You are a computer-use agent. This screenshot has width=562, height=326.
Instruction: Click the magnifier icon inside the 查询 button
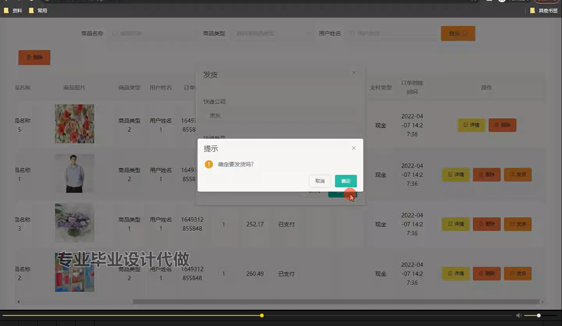pyautogui.click(x=465, y=33)
